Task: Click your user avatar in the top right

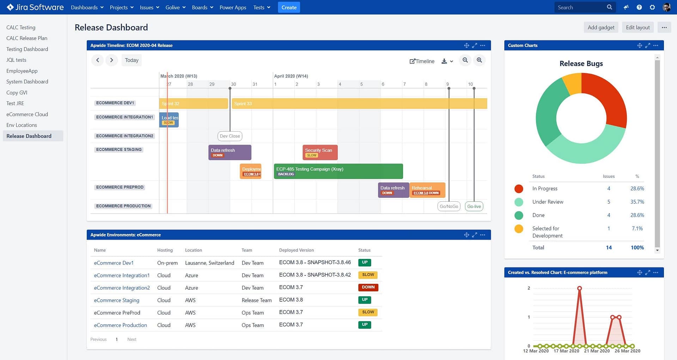Action: click(666, 7)
